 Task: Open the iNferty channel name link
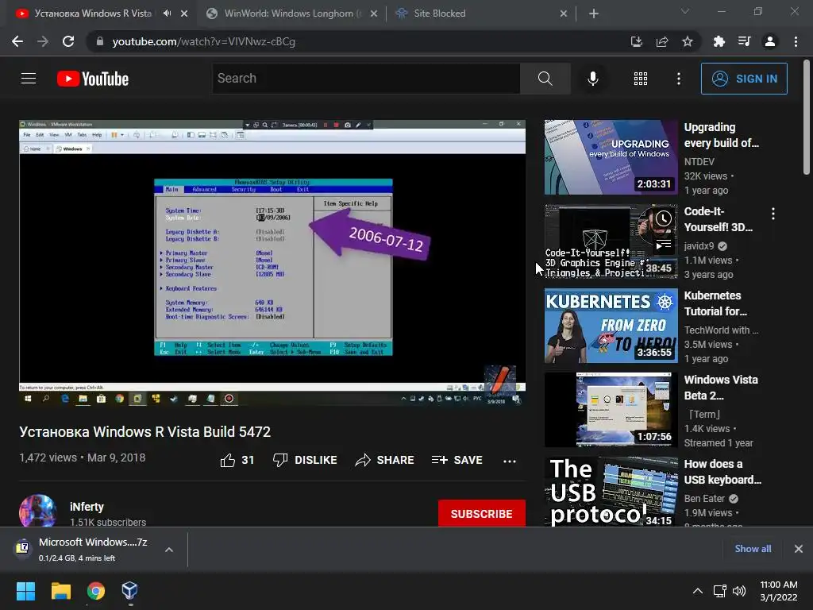click(87, 507)
